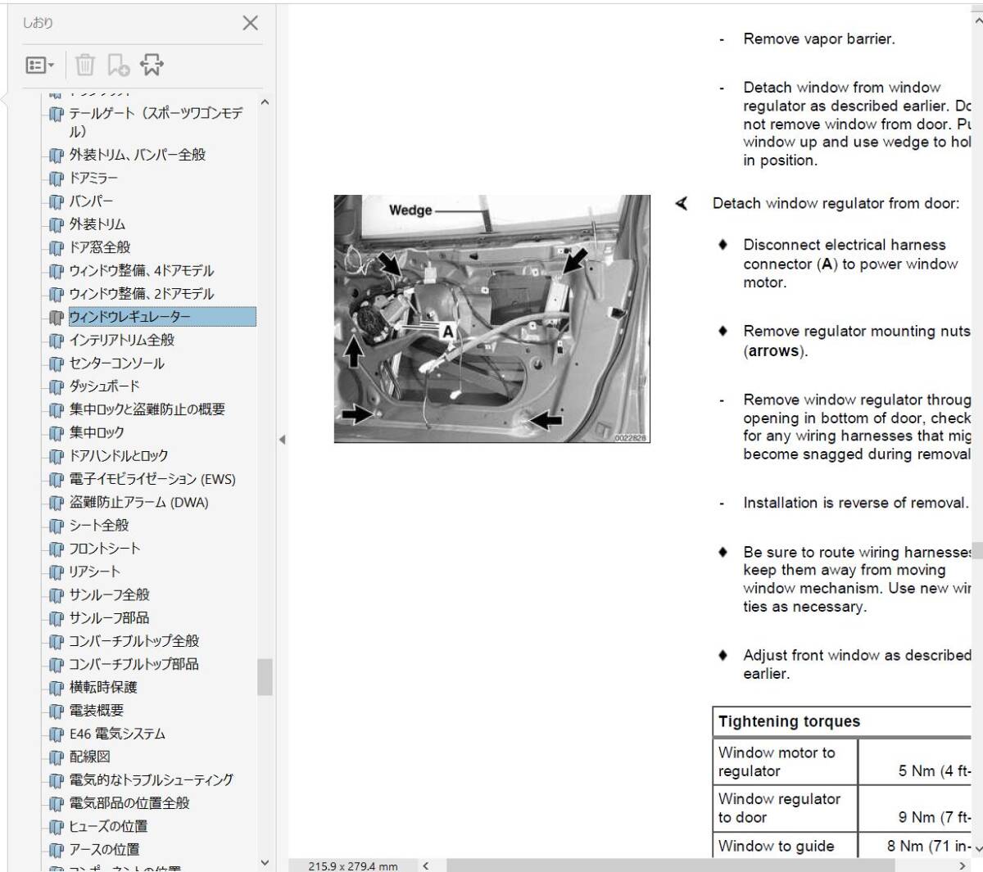Click the 電装概要 bookmark page icon
Image resolution: width=983 pixels, height=872 pixels.
point(56,711)
